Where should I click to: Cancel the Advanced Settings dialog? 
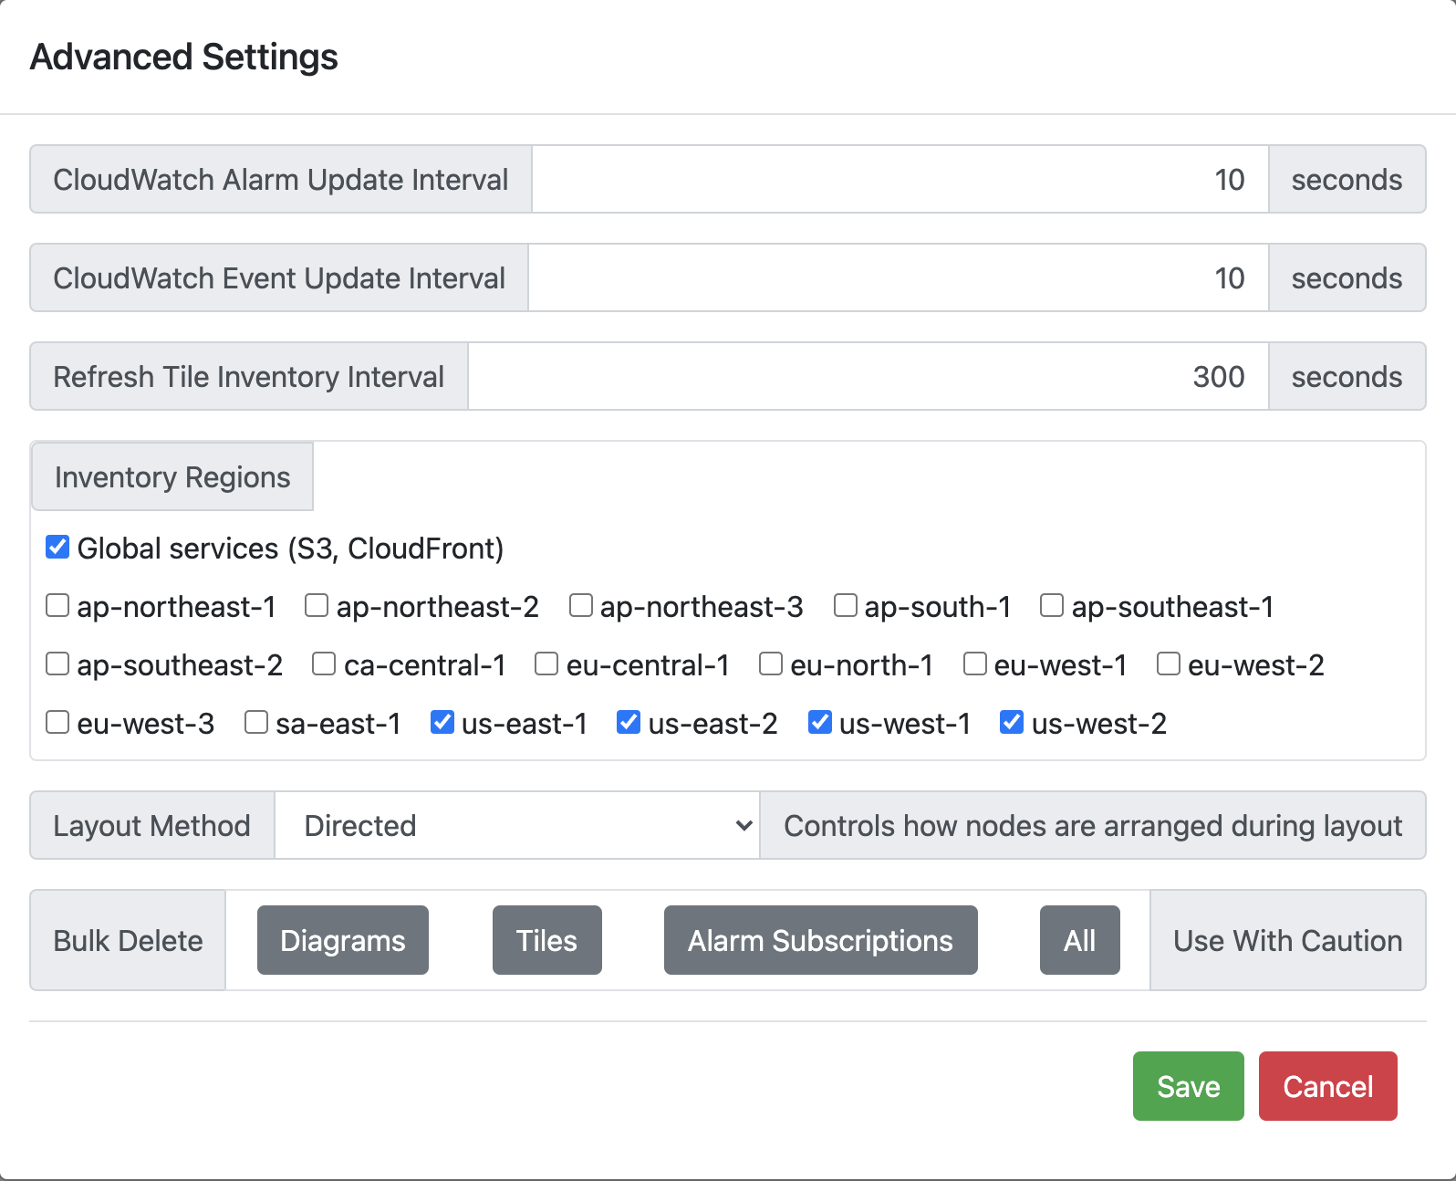[1328, 1086]
